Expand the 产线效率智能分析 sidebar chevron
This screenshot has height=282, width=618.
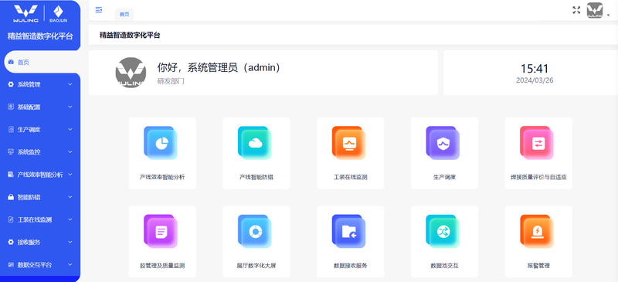pos(70,175)
